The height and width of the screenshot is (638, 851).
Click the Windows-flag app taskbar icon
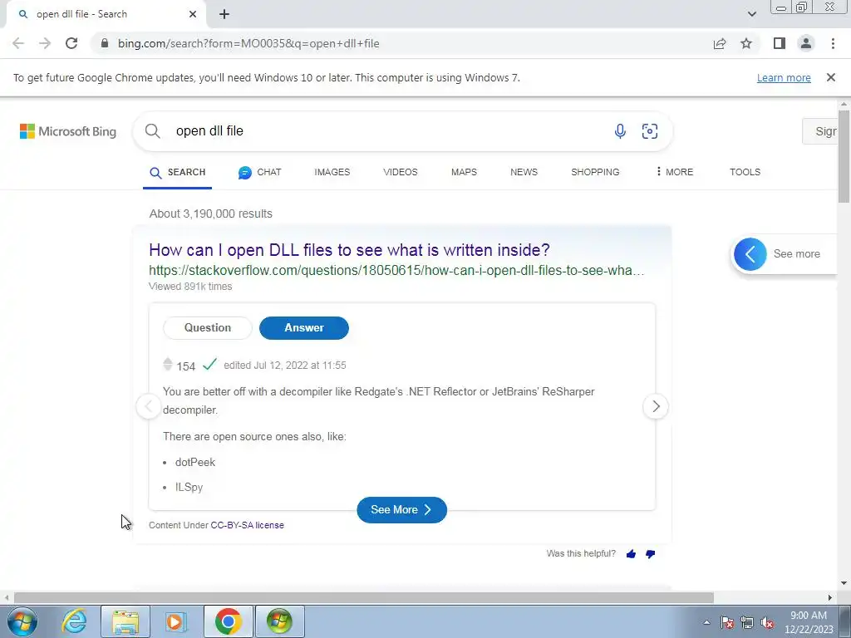click(x=279, y=621)
